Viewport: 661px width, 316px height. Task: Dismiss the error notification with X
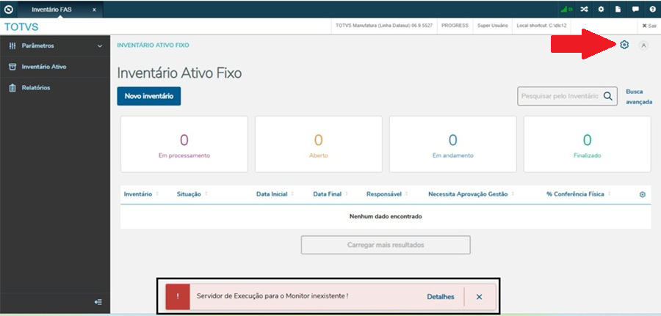click(x=479, y=297)
